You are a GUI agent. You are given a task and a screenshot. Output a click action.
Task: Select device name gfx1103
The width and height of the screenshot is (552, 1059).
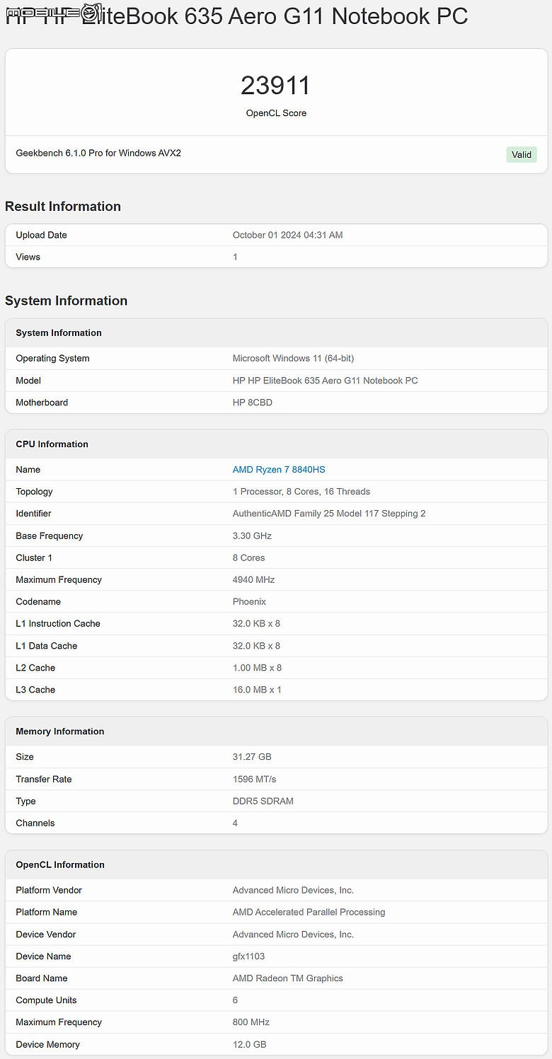[248, 956]
